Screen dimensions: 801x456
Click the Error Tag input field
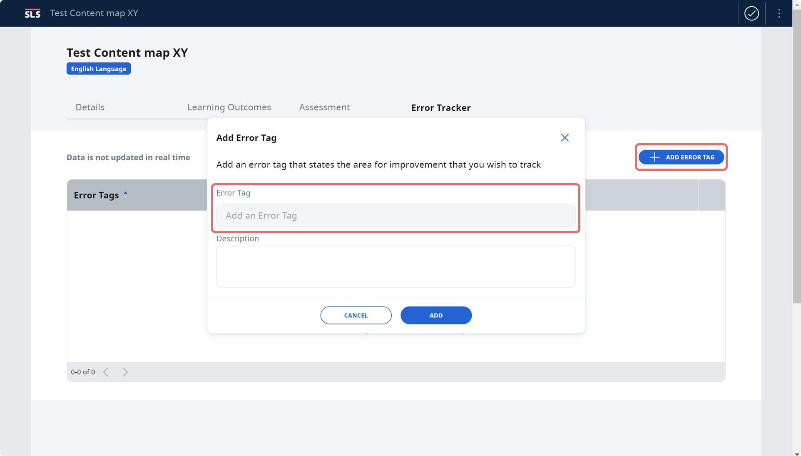coord(396,215)
